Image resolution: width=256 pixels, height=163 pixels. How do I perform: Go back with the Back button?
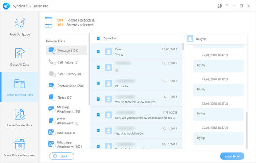61,156
